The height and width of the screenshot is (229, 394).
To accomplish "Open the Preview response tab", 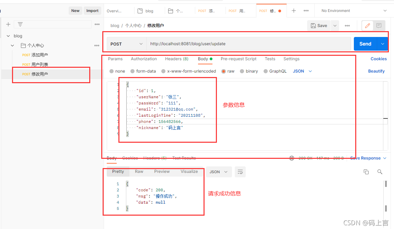I will [161, 171].
